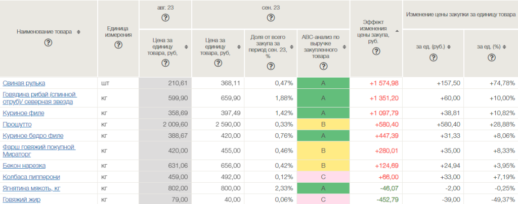Show help for за ед. (%) column

click(x=491, y=58)
